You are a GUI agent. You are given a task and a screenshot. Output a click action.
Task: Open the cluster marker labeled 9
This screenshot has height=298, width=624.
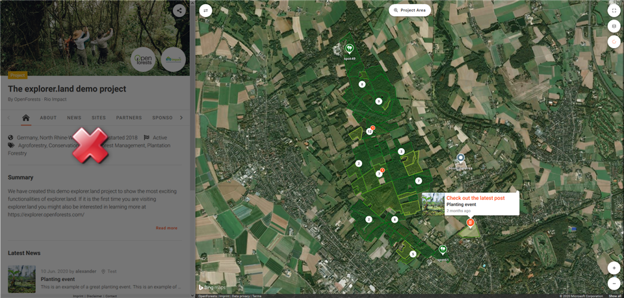click(378, 101)
